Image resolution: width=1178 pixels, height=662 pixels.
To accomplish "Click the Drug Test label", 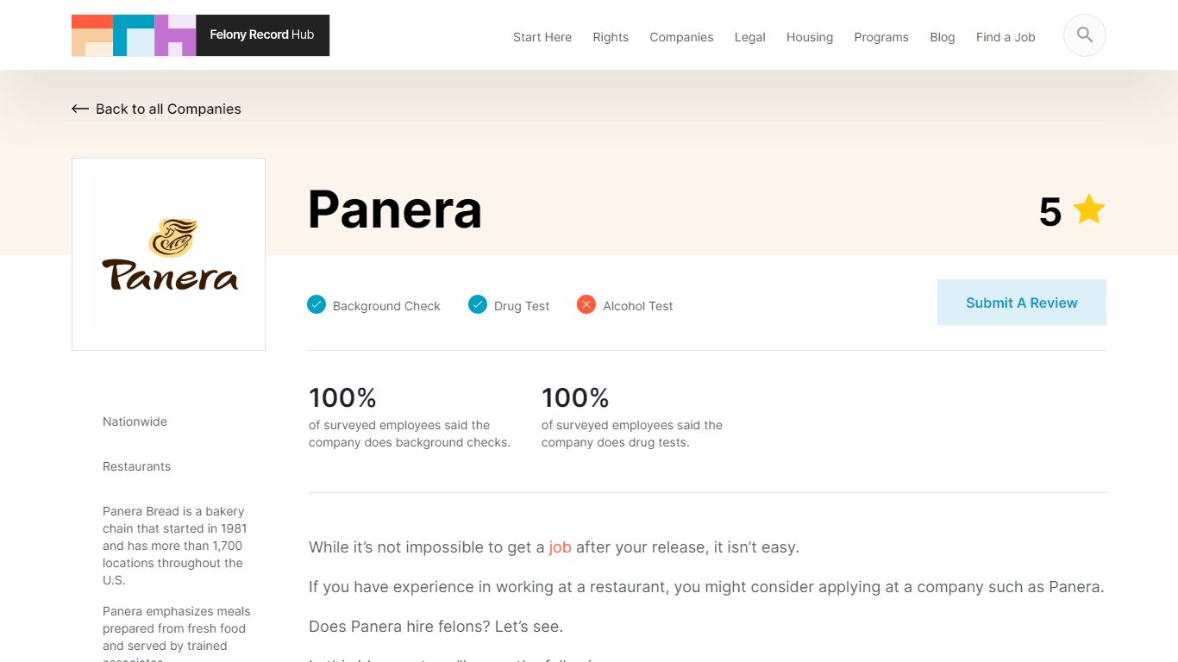I will click(522, 306).
